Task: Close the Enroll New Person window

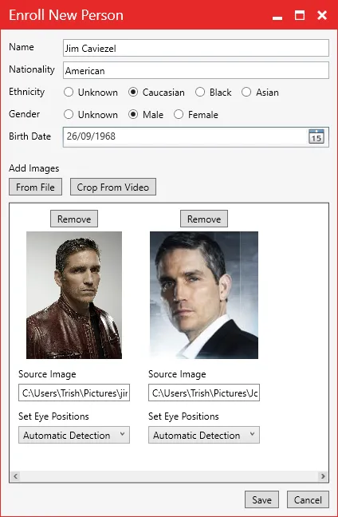Action: pos(322,15)
